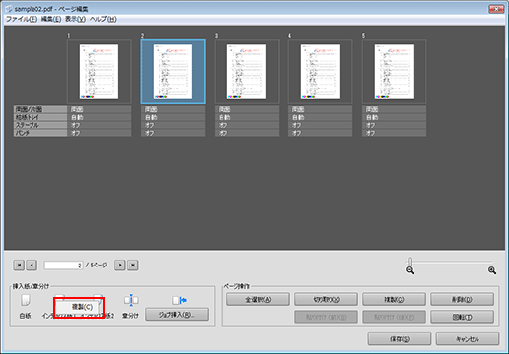
Task: Click the ジョブ挿入(R) button
Action: pos(176,315)
